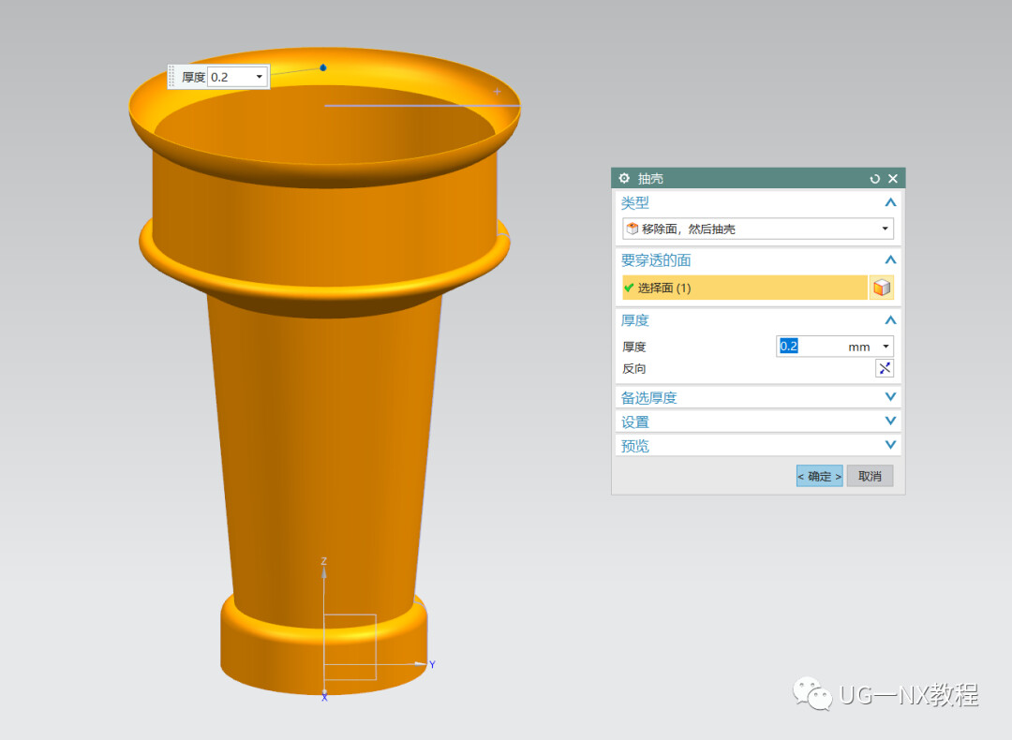The width and height of the screenshot is (1012, 740).
Task: Click the shell type cube icon in dropdown
Action: tap(632, 229)
